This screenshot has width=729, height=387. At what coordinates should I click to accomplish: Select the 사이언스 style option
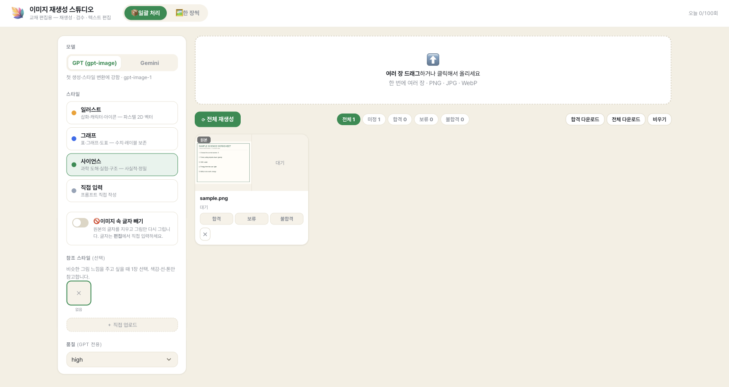[x=122, y=165]
